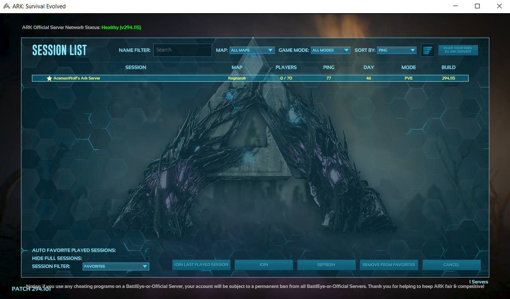The image size is (510, 299).
Task: Click the 1 Servers count text
Action: tap(478, 282)
